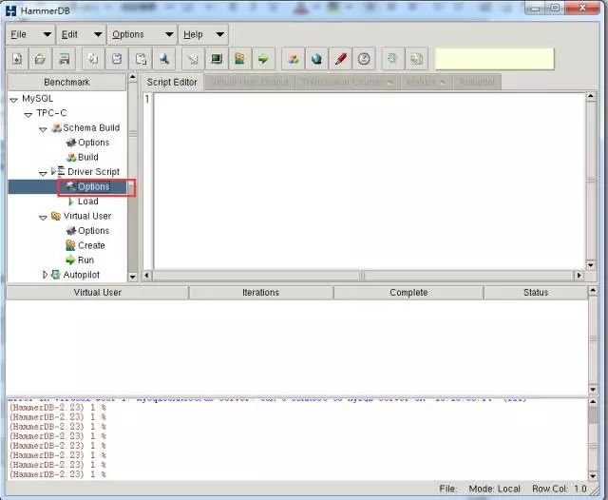Click the green arrow run virtual users icon
Image resolution: width=608 pixels, height=500 pixels.
click(264, 59)
